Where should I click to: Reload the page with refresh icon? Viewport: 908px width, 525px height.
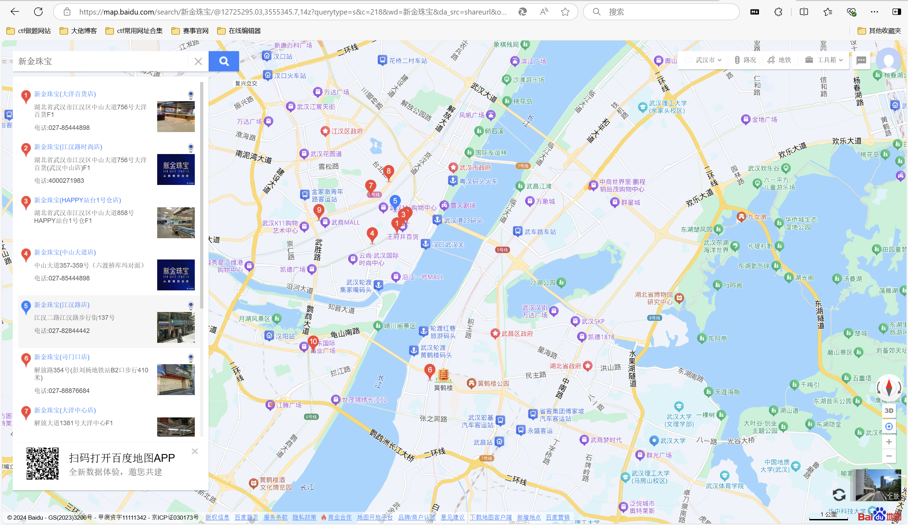38,12
